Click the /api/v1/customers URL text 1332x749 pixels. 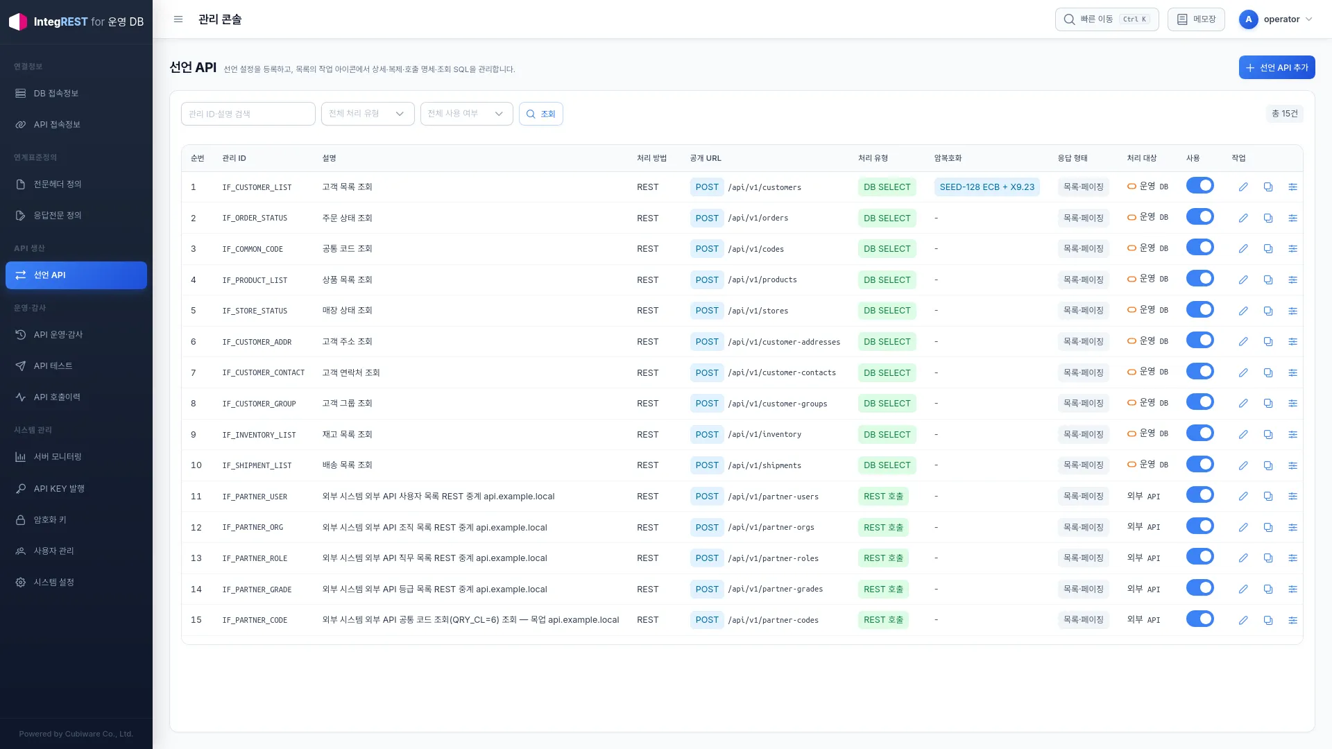765,188
